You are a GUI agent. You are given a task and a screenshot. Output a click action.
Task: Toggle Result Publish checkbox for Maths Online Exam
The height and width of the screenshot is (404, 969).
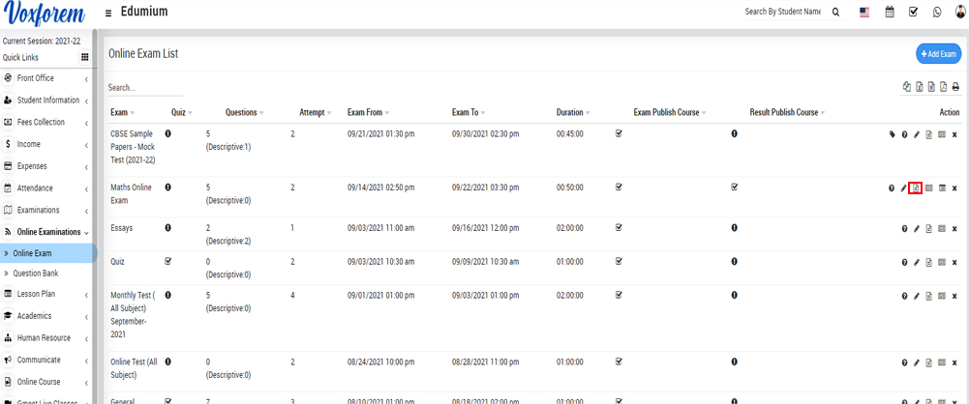(x=734, y=187)
